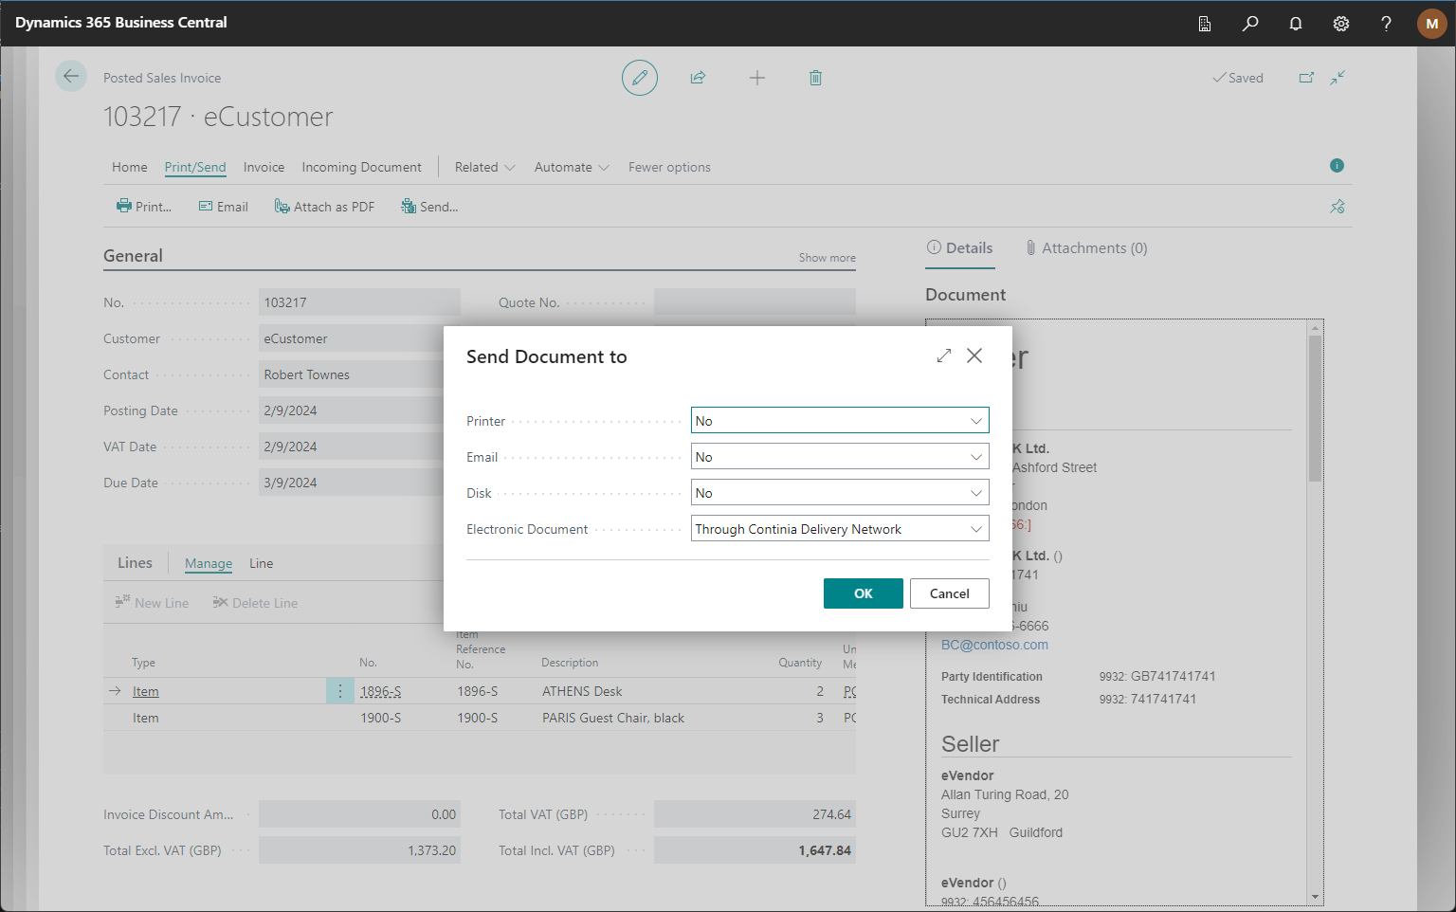The image size is (1456, 912).
Task: Click the share invoice icon
Action: pyautogui.click(x=699, y=78)
